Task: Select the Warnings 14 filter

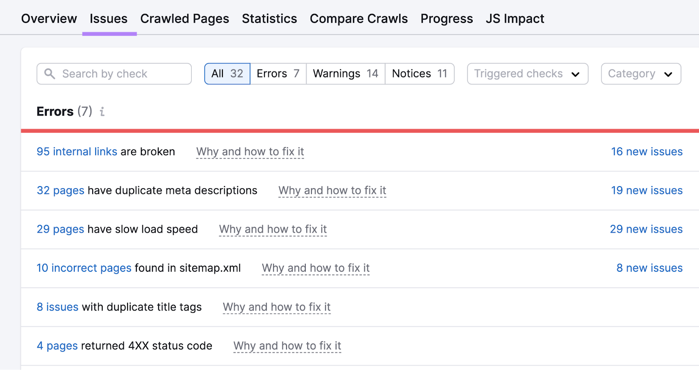Action: 345,73
